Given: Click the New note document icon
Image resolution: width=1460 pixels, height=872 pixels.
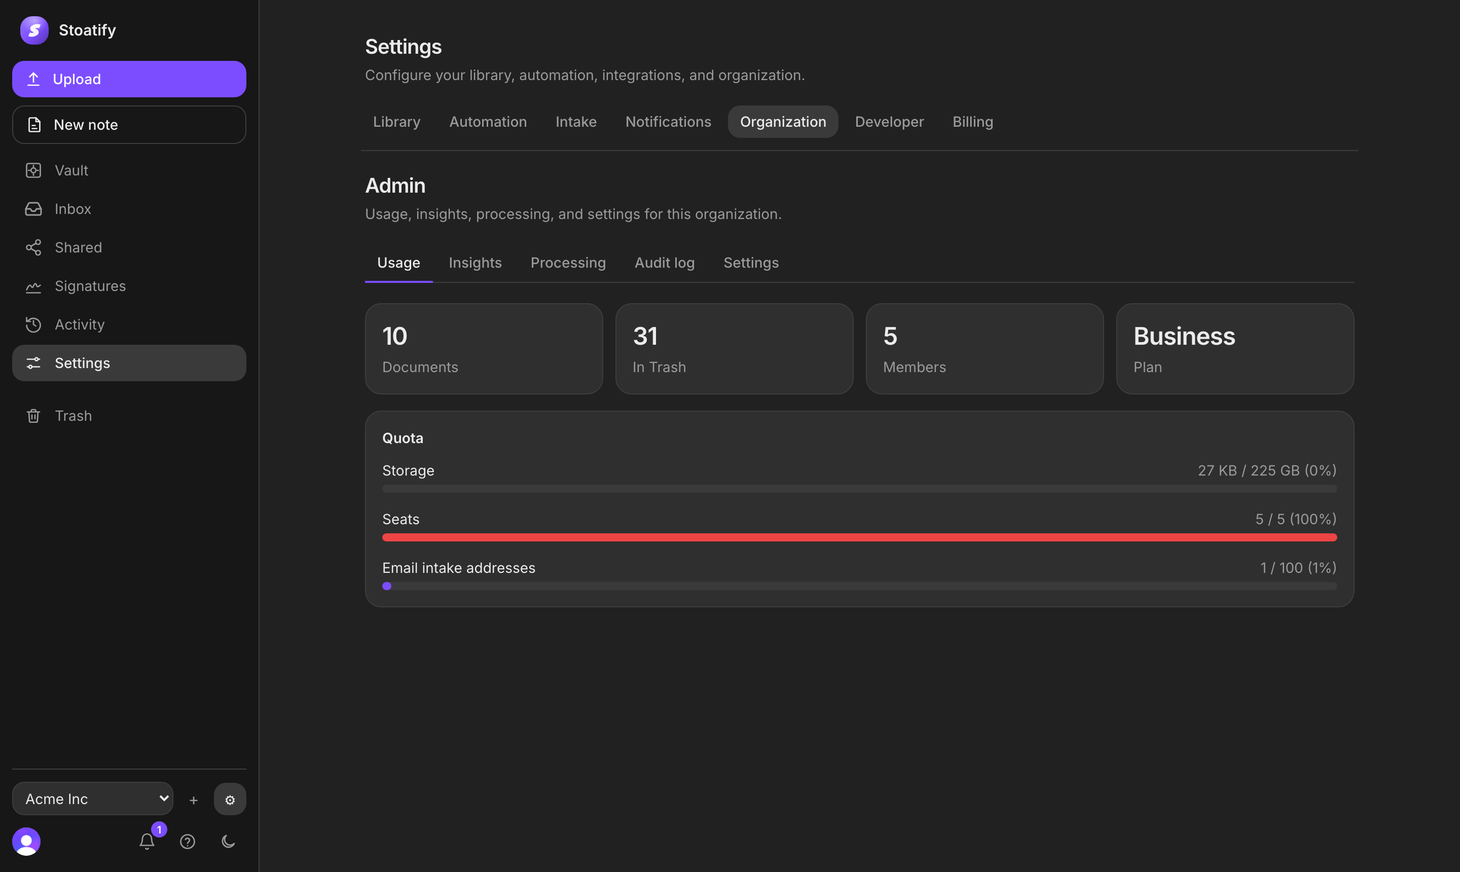Looking at the screenshot, I should click(x=34, y=125).
